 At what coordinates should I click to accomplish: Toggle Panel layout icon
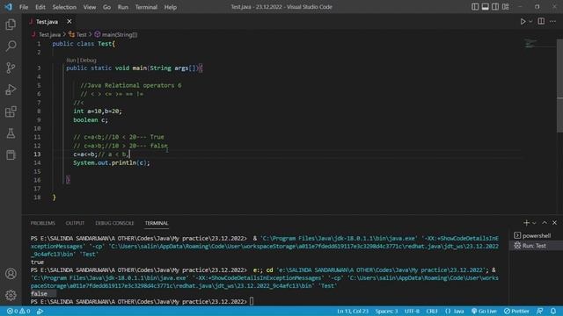point(485,7)
